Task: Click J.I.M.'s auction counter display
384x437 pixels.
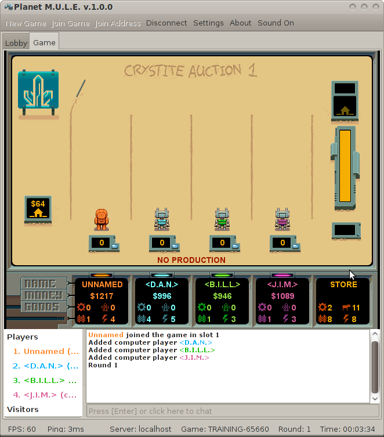Action: coord(285,243)
